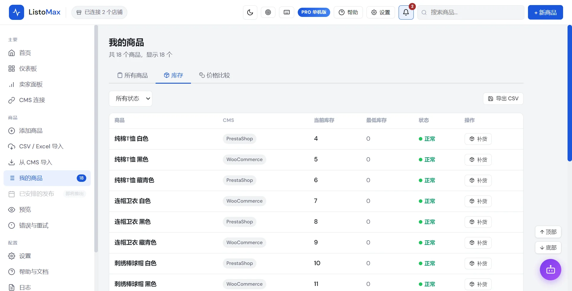Open 设置 under 配置 in sidebar
Screen dimensions: 572x291
click(47, 256)
